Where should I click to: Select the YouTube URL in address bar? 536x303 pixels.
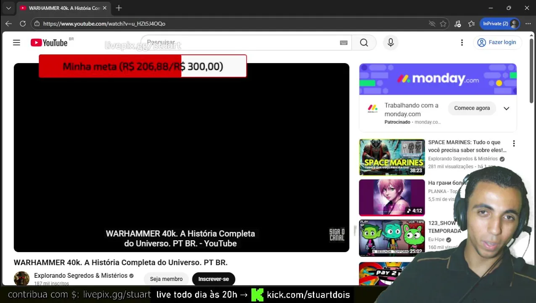coord(104,24)
